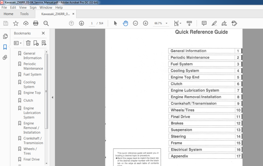Open the Help menu
Image resolution: width=263 pixels, height=166 pixels.
tap(59, 8)
